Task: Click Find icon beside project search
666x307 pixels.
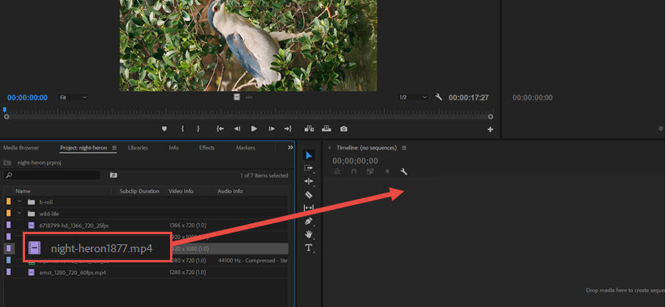Action: (114, 175)
